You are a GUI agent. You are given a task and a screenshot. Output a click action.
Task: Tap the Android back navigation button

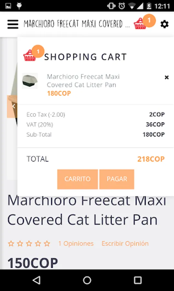pyautogui.click(x=36, y=280)
